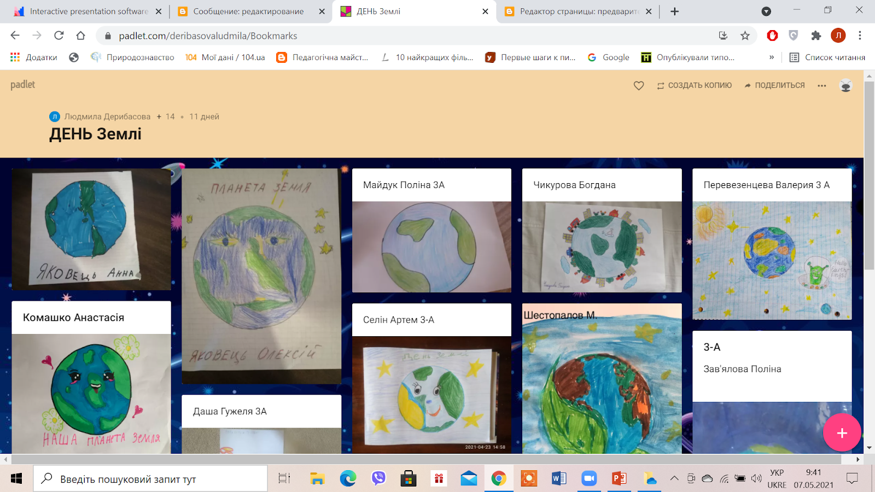The image size is (875, 492).
Task: Open the Extensions puzzle menu
Action: coord(816,36)
